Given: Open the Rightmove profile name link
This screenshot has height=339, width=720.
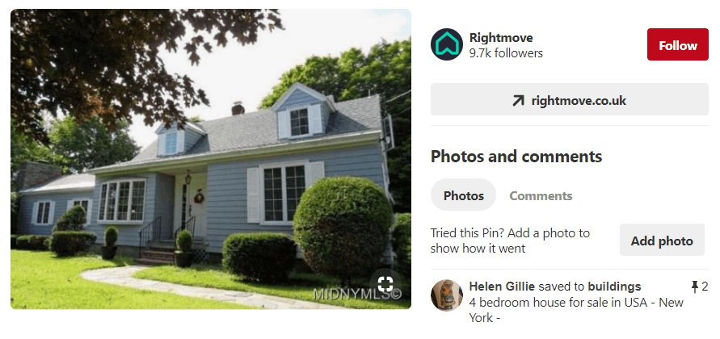Looking at the screenshot, I should (x=501, y=38).
